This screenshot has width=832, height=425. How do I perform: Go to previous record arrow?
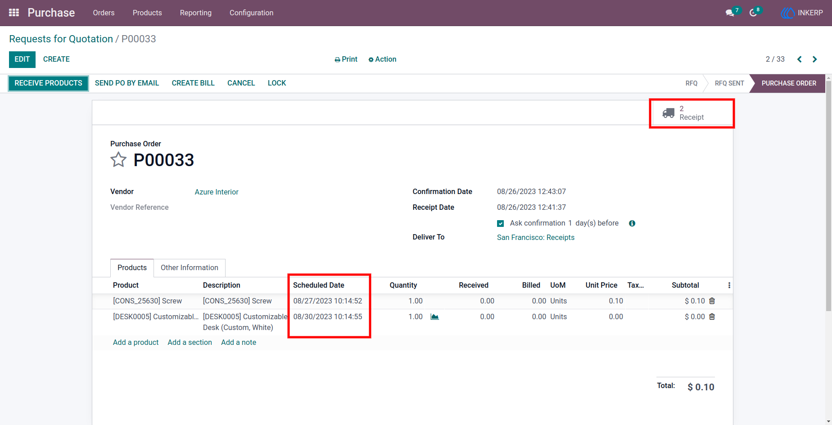point(800,59)
